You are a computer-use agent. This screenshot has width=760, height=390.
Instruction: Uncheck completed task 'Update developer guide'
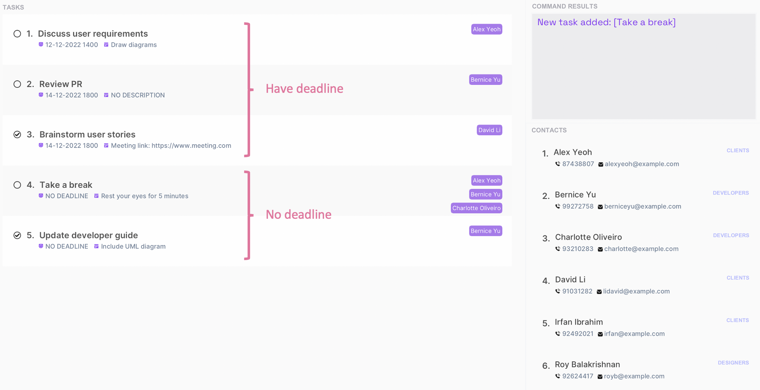point(17,235)
